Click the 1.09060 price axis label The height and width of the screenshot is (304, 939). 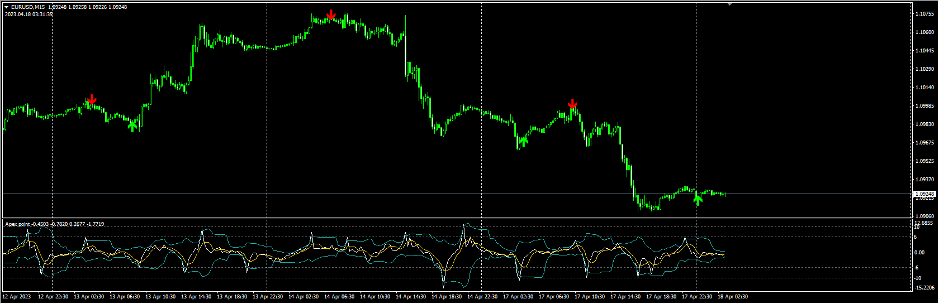pyautogui.click(x=925, y=216)
